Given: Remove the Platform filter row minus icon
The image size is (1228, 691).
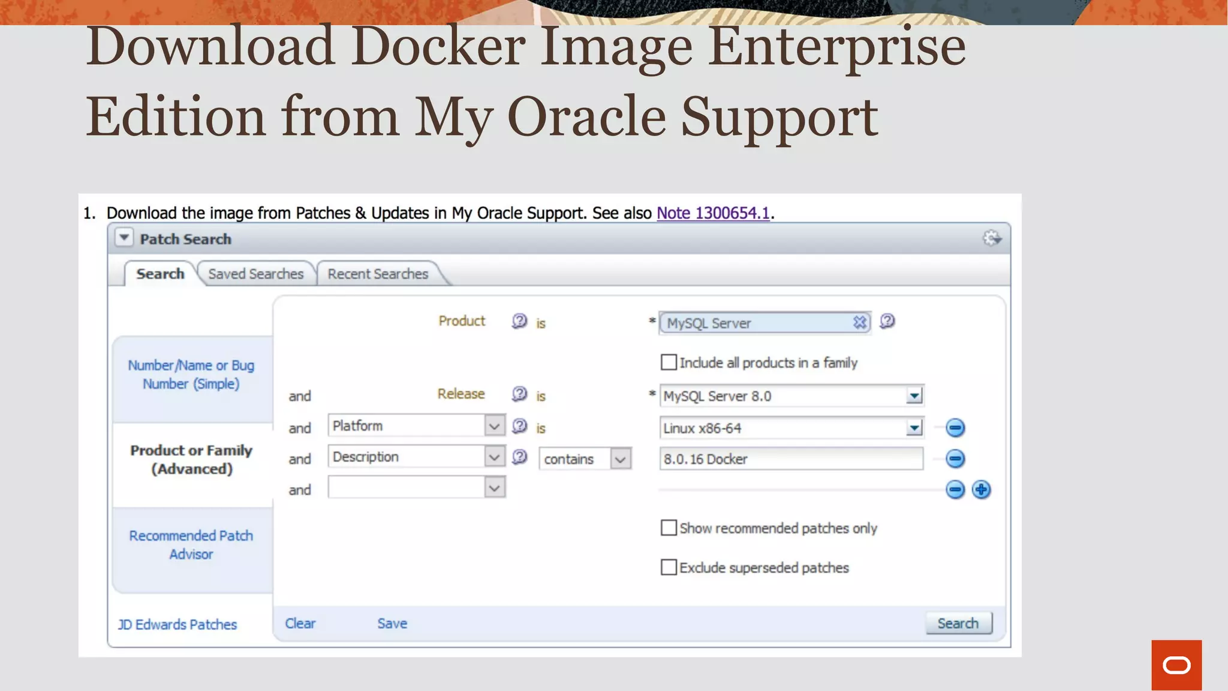Looking at the screenshot, I should click(955, 428).
